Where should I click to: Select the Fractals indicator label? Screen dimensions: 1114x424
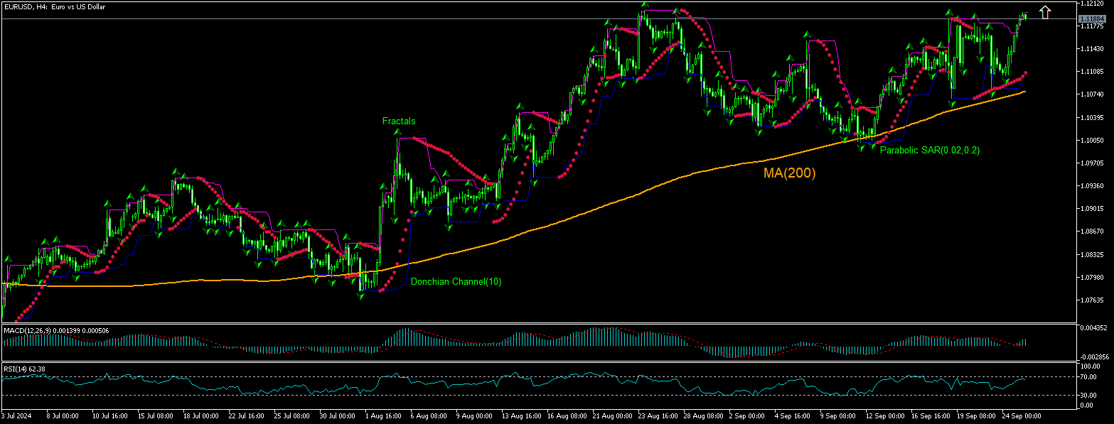pyautogui.click(x=398, y=121)
